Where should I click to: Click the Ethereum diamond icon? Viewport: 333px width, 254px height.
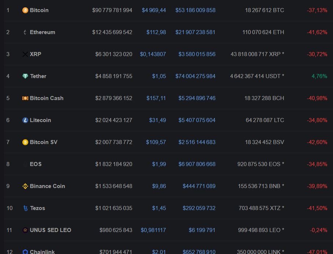pos(25,32)
